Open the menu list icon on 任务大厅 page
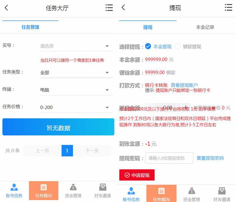Screen dimensions: 236x202 tap(109, 8)
